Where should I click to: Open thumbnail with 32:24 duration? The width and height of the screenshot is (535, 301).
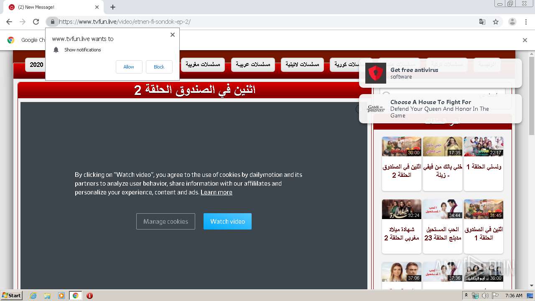tap(401, 209)
